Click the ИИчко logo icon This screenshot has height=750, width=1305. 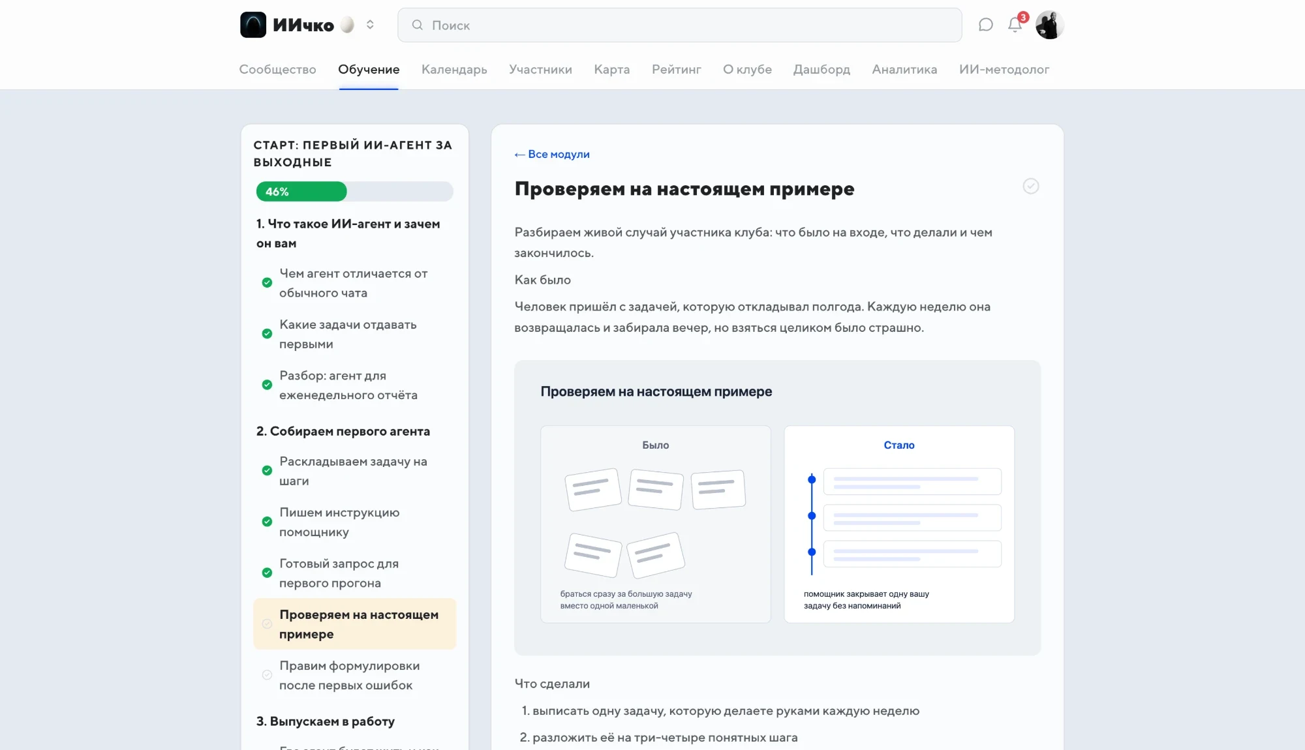[253, 25]
